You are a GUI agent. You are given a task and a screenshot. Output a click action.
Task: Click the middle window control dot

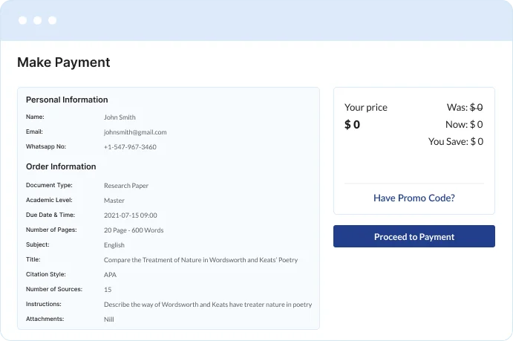38,20
